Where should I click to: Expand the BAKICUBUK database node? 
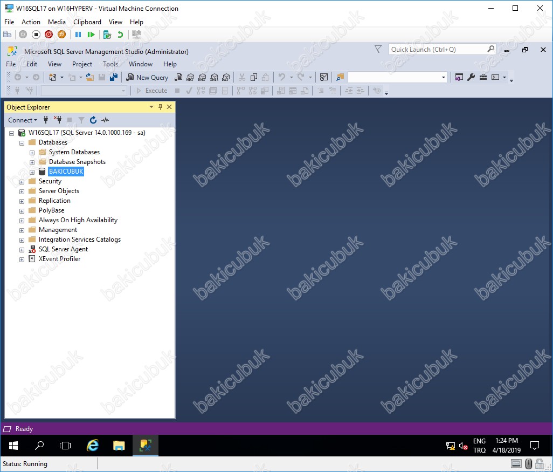coord(32,172)
